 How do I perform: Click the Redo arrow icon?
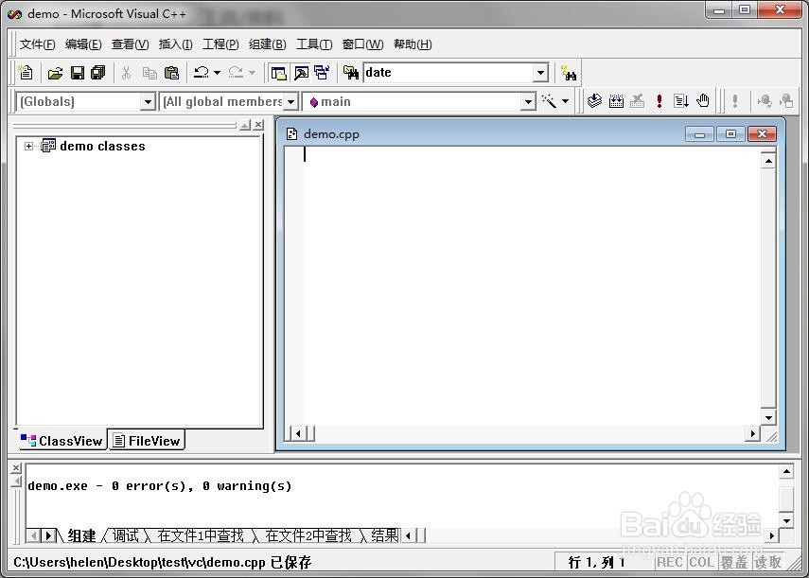pyautogui.click(x=236, y=73)
